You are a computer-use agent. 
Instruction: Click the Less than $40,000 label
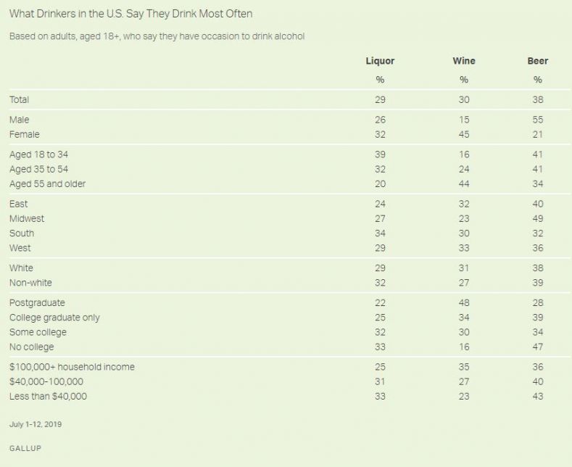point(48,396)
